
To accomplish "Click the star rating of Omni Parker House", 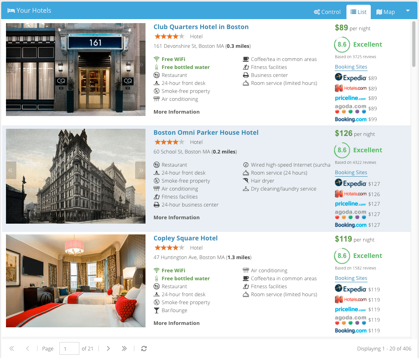I will 169,142.
